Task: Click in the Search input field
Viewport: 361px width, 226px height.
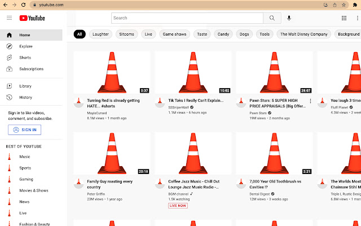Action: [187, 18]
